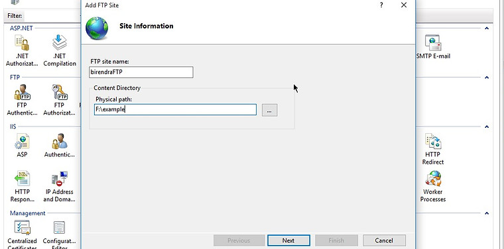The width and height of the screenshot is (504, 249).
Task: Collapse the IIS group chevron
Action: (487, 126)
